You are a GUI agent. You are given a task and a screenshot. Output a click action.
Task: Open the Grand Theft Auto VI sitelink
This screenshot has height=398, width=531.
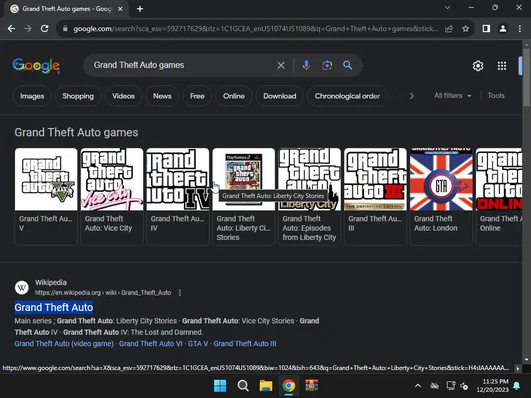pos(151,344)
